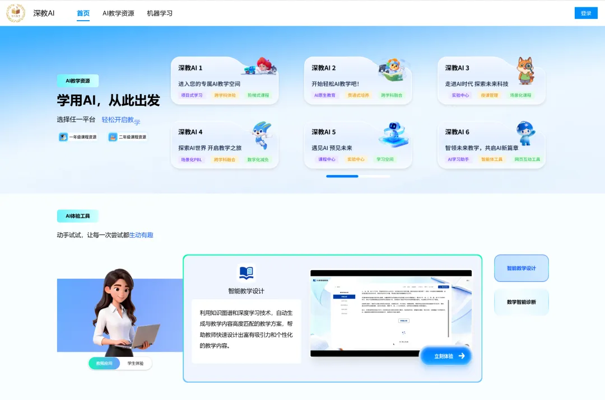The height and width of the screenshot is (400, 605).
Task: Click the 贯通式培养 tag
Action: coord(358,95)
